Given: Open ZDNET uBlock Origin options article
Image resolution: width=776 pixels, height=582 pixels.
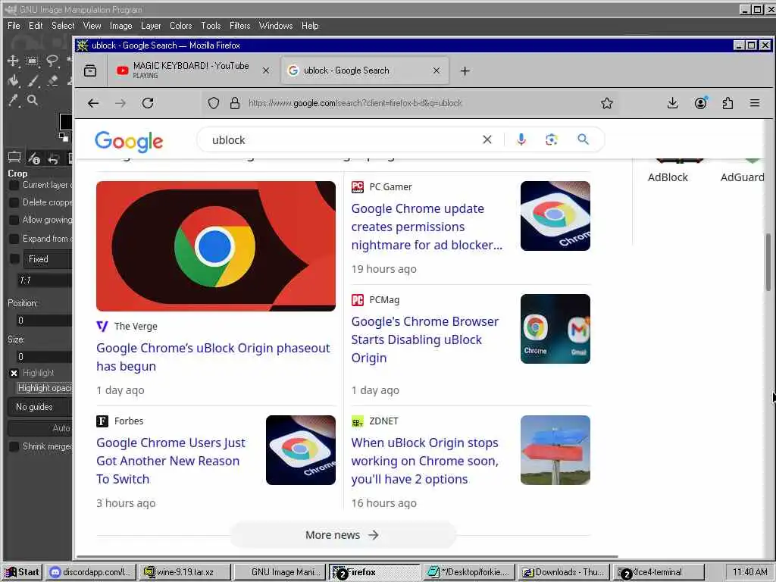Looking at the screenshot, I should coord(425,461).
